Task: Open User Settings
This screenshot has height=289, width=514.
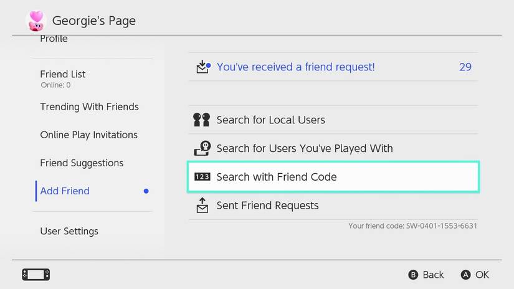Action: pos(69,231)
